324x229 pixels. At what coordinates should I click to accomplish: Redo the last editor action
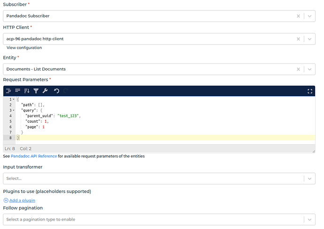tap(66, 91)
